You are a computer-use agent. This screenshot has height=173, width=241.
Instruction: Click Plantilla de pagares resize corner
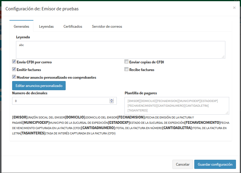pos(227,113)
